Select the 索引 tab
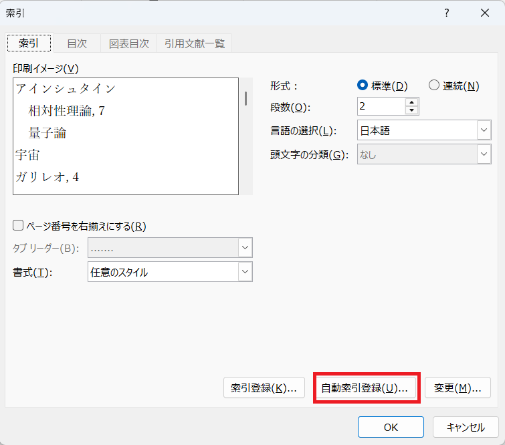The height and width of the screenshot is (445, 505). pyautogui.click(x=29, y=43)
